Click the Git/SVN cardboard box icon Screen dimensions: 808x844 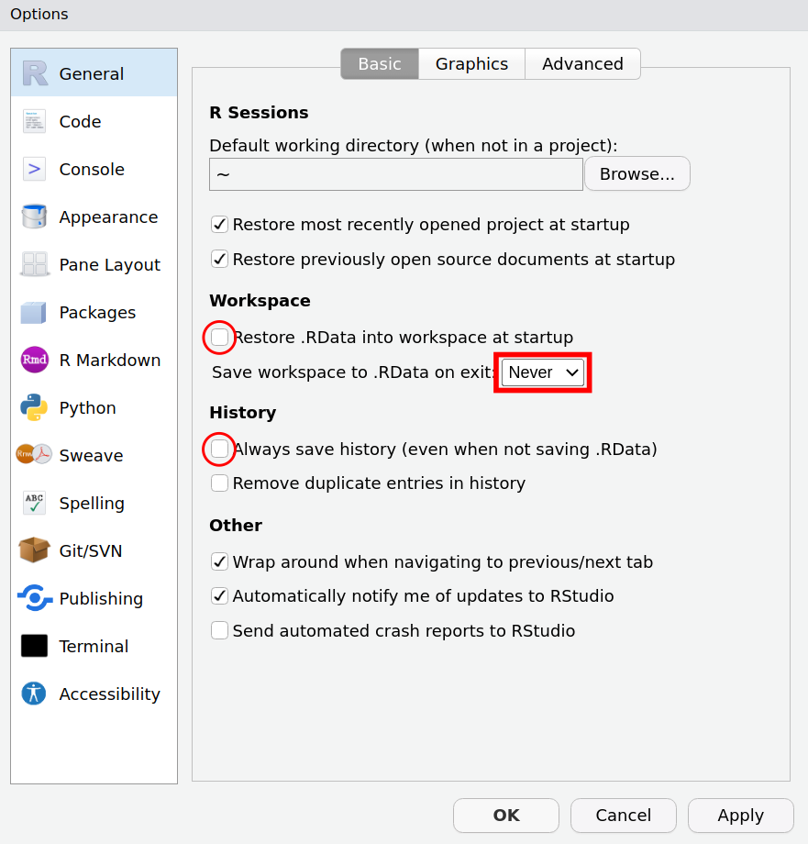(34, 551)
